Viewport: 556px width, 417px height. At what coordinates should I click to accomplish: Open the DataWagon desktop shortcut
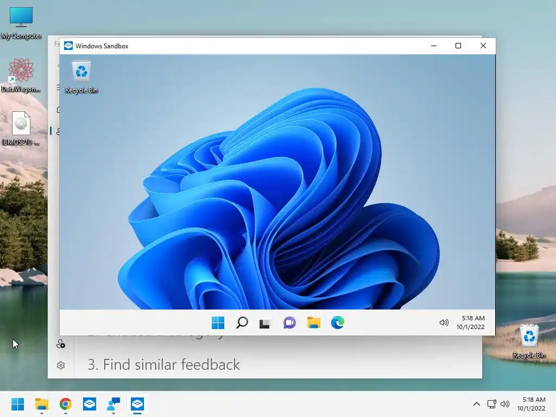click(21, 75)
